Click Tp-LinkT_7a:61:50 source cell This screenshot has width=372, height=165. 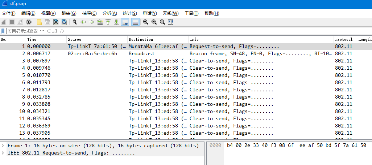coord(97,46)
